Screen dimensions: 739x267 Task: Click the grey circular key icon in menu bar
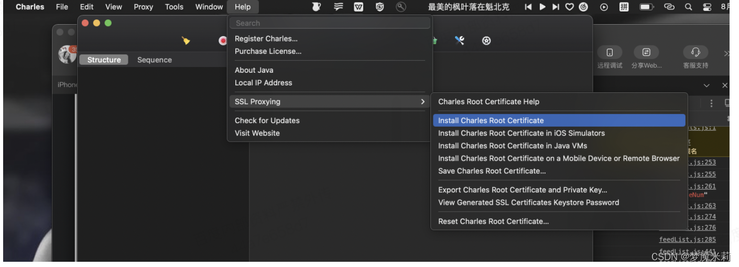(401, 7)
